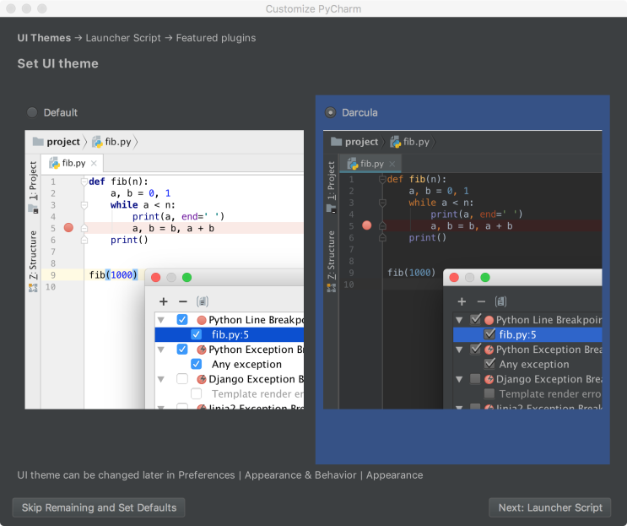Open 1: Project tool window in Default preview
627x526 pixels.
point(33,181)
